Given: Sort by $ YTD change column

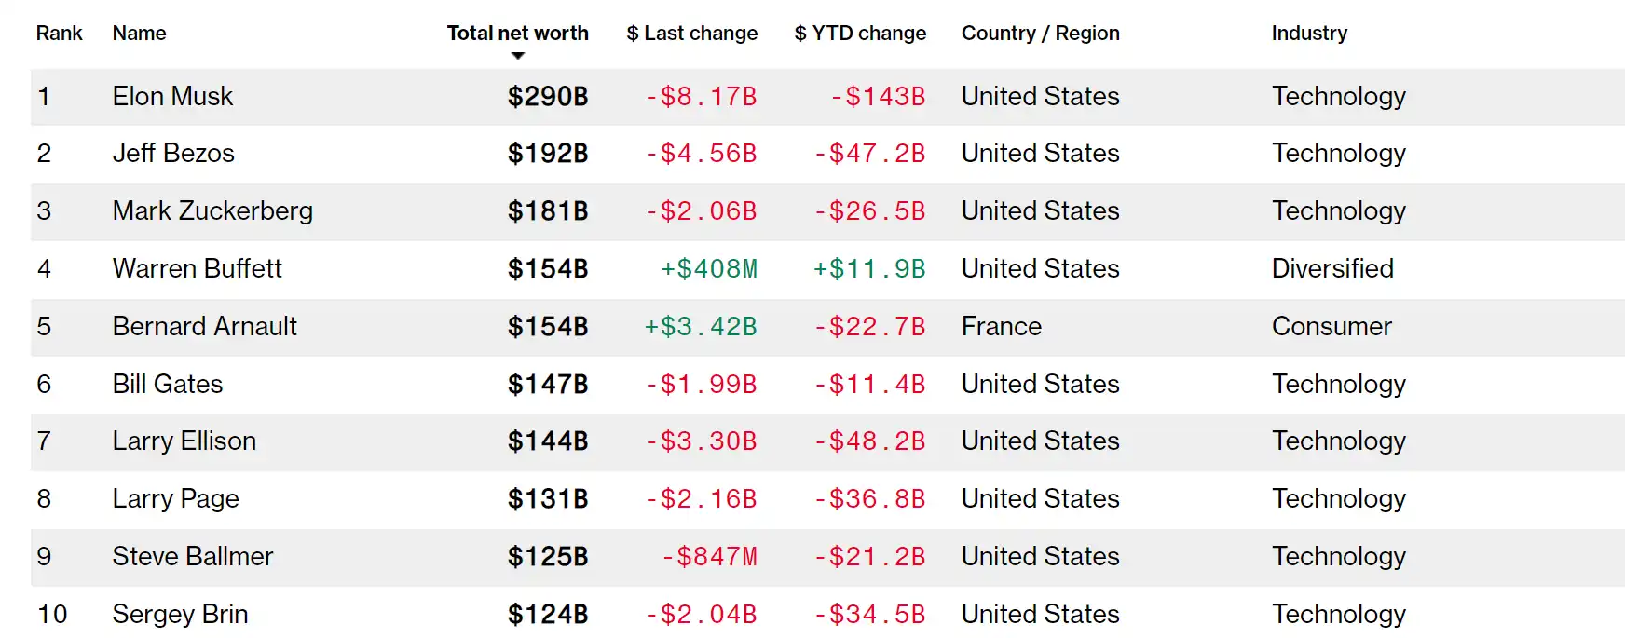Looking at the screenshot, I should [x=860, y=34].
